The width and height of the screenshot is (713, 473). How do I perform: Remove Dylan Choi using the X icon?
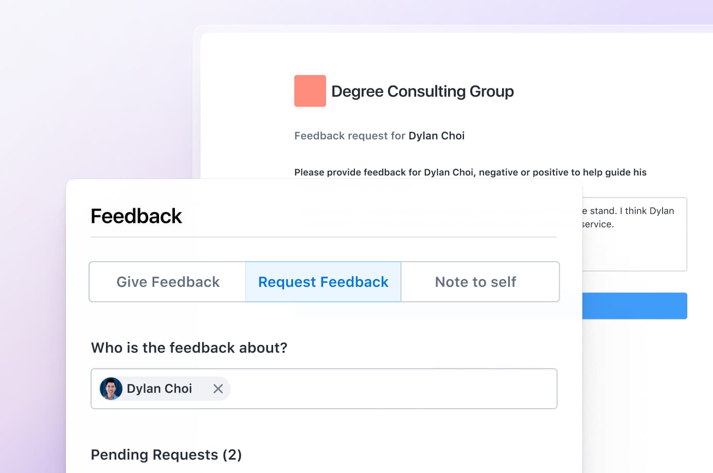coord(218,389)
